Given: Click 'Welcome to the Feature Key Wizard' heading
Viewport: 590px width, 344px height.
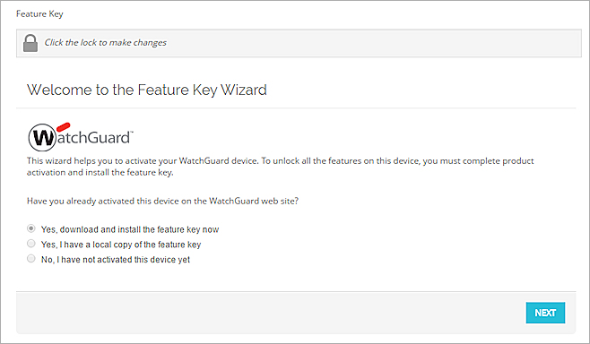Looking at the screenshot, I should tap(147, 90).
